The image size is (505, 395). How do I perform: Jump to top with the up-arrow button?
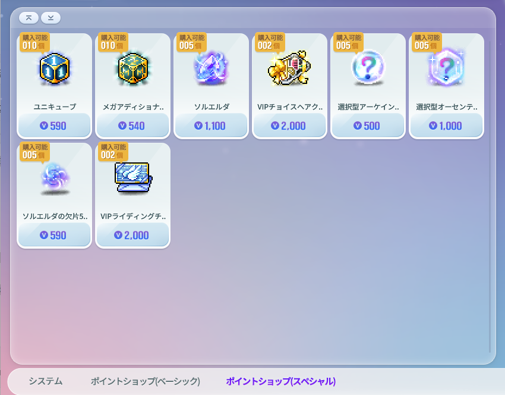[x=29, y=18]
